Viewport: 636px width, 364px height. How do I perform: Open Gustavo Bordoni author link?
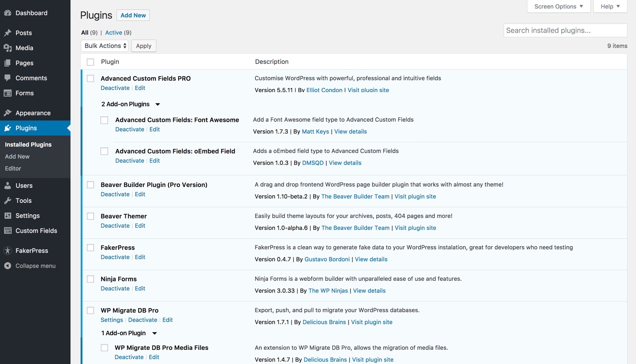pos(327,259)
